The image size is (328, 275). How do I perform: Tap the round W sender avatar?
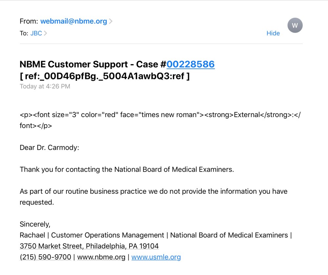tap(295, 26)
